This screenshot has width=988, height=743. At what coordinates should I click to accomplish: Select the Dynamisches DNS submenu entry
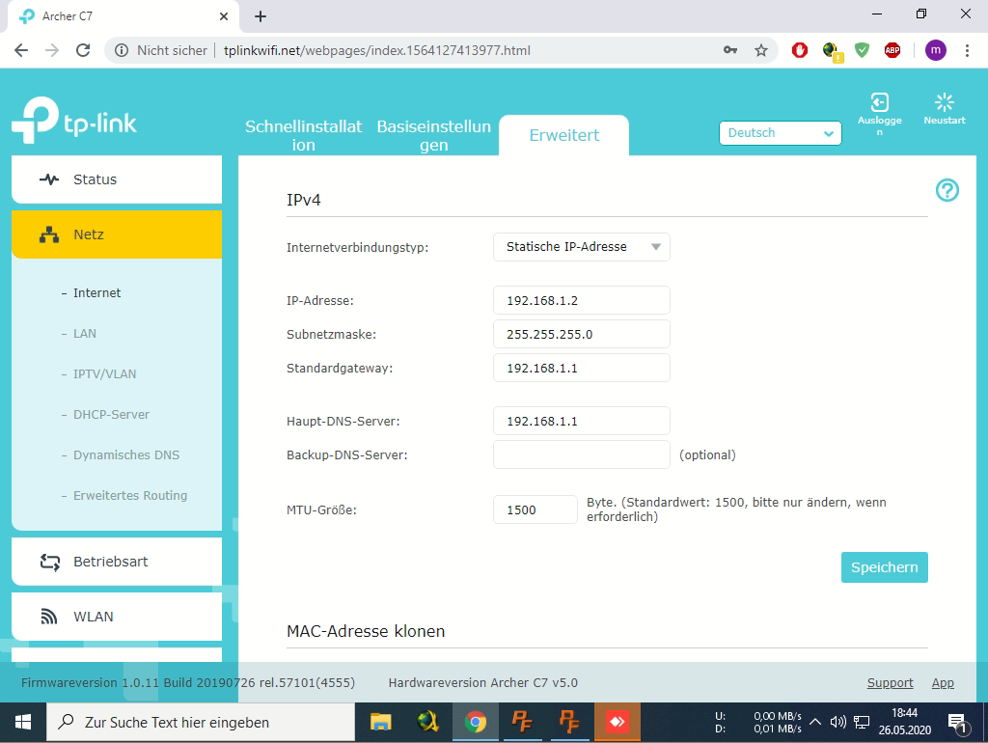(126, 455)
